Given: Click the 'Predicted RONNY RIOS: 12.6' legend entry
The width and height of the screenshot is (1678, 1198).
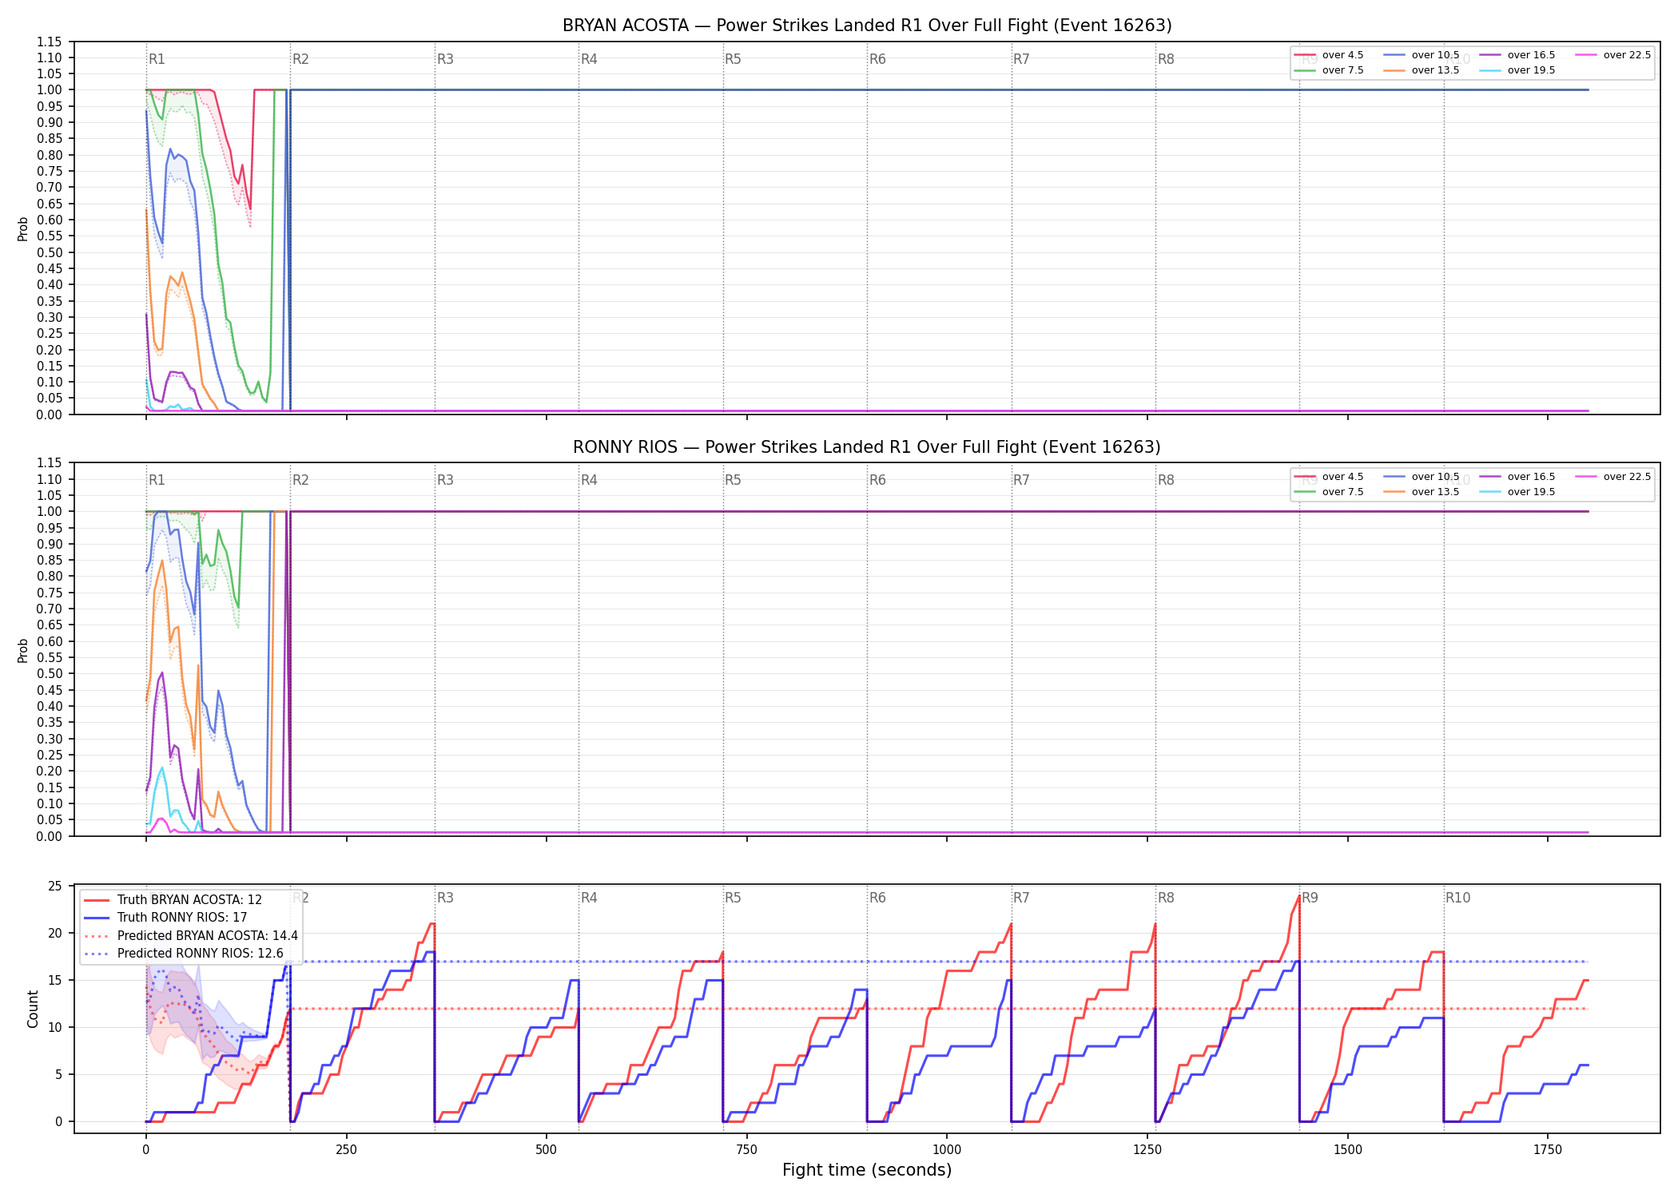Looking at the screenshot, I should pos(184,954).
